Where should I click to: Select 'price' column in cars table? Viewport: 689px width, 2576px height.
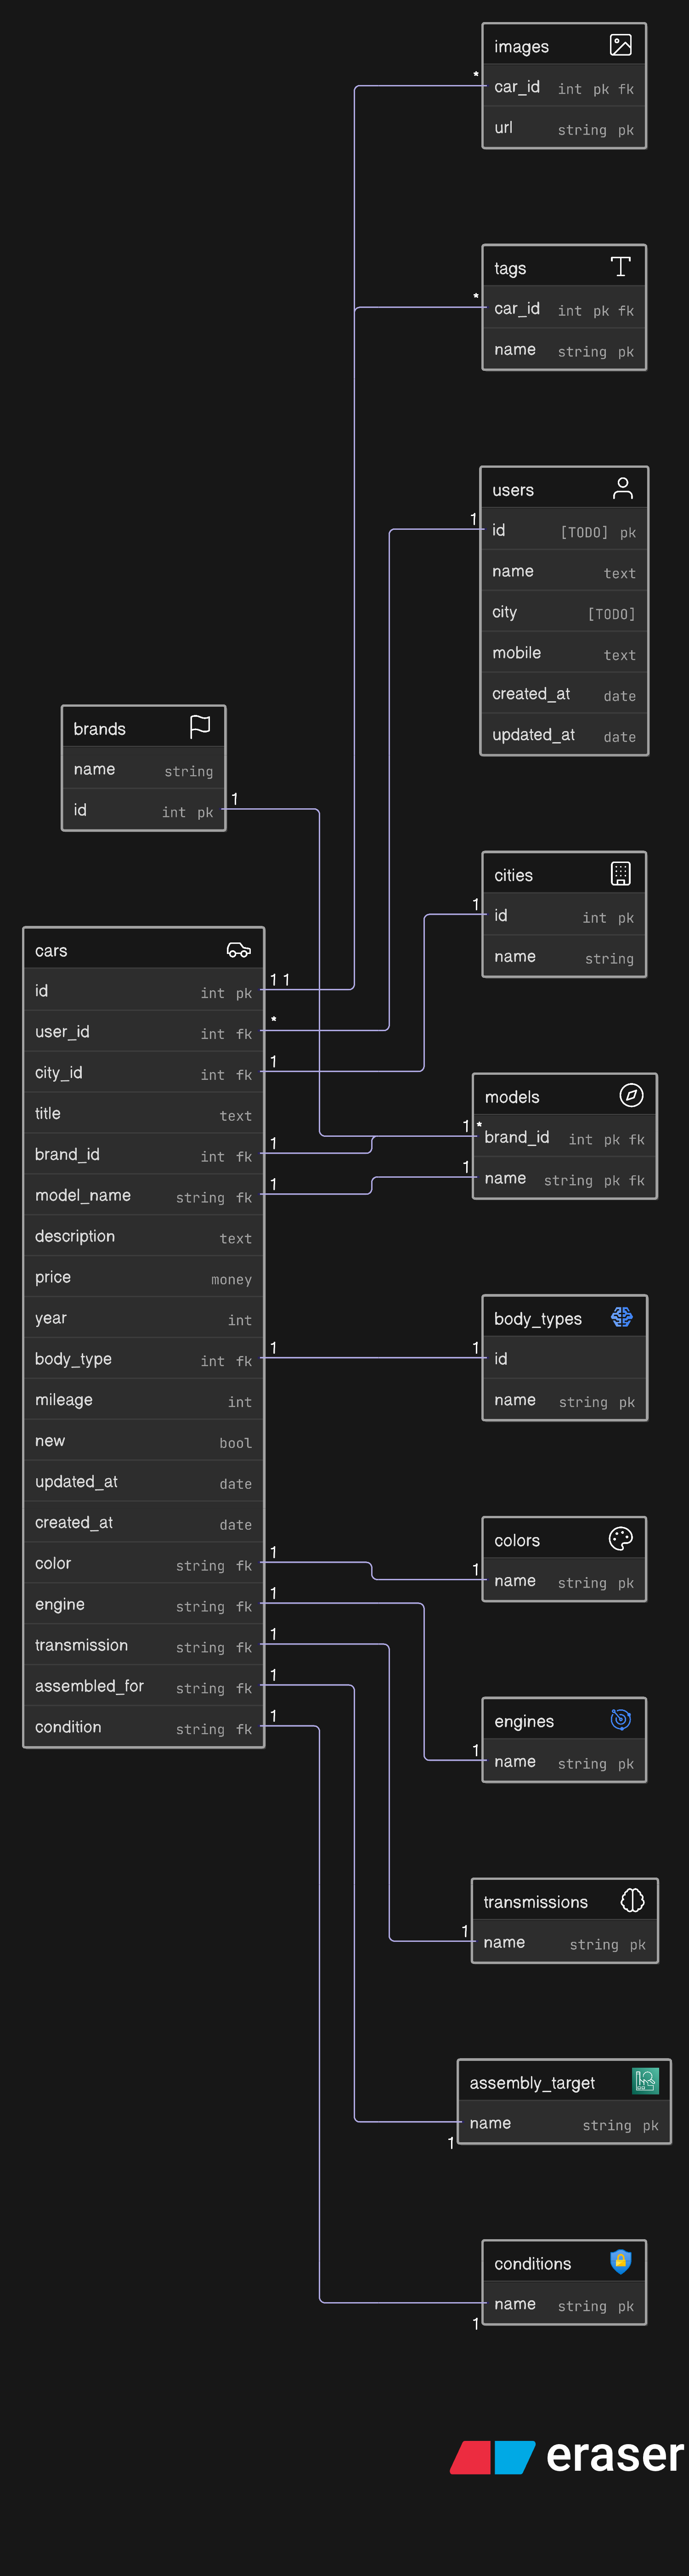143,1278
